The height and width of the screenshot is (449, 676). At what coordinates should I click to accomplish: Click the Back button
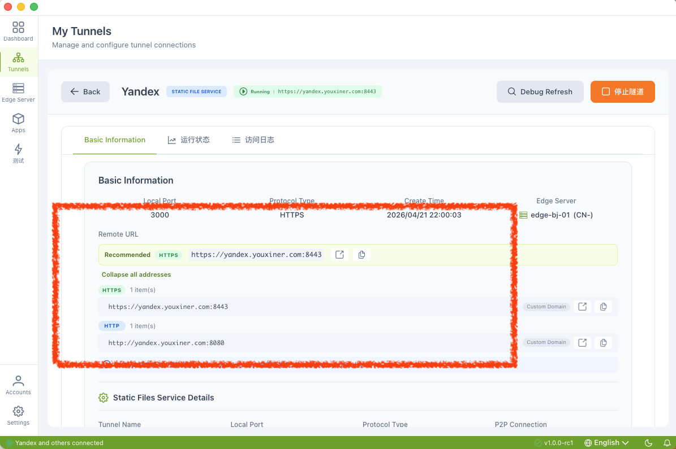[x=85, y=91]
